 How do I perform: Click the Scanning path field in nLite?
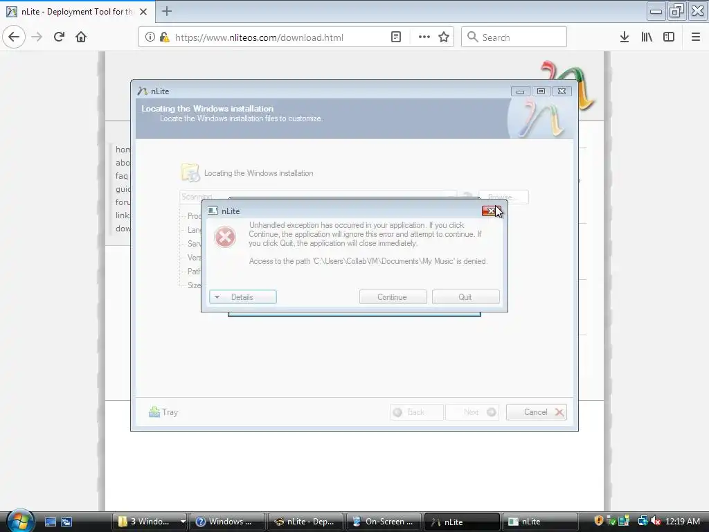tap(318, 196)
